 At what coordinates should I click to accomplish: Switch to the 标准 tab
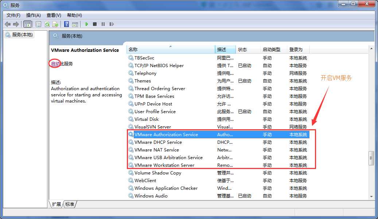click(x=70, y=204)
